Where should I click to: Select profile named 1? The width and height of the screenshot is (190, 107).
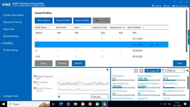pyautogui.click(x=102, y=39)
